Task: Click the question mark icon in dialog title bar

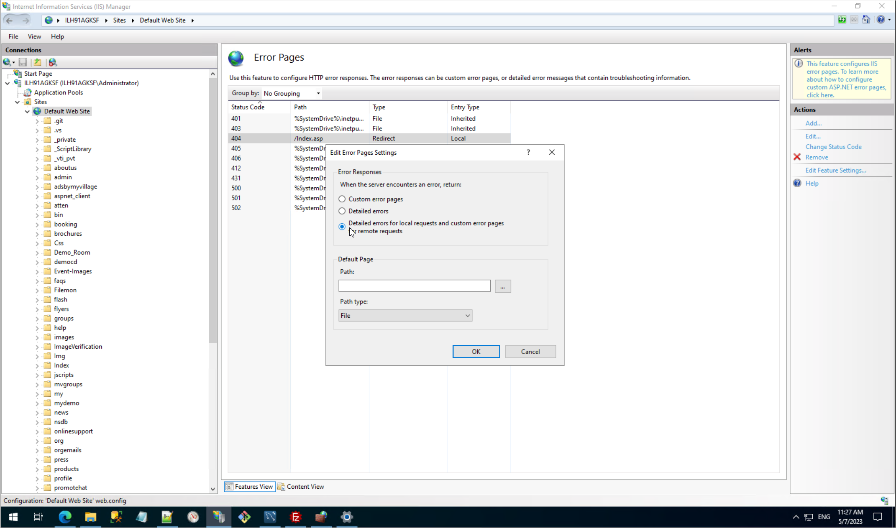Action: (x=528, y=153)
